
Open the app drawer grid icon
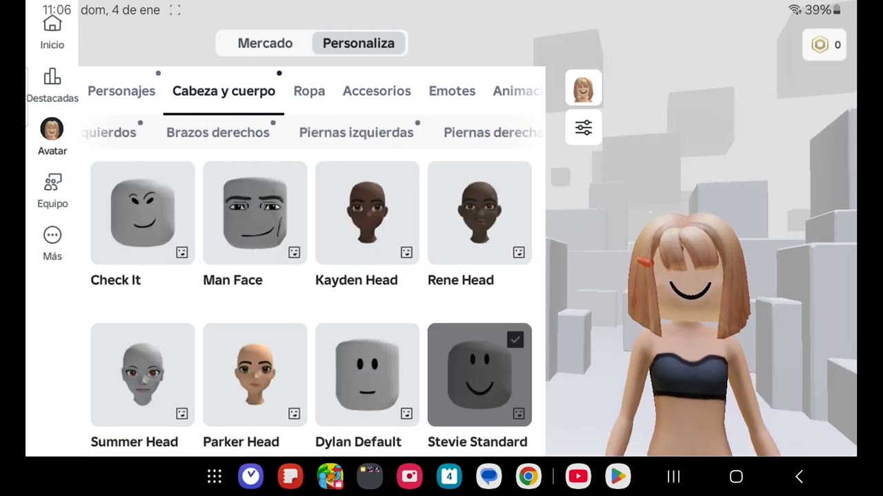(x=215, y=476)
